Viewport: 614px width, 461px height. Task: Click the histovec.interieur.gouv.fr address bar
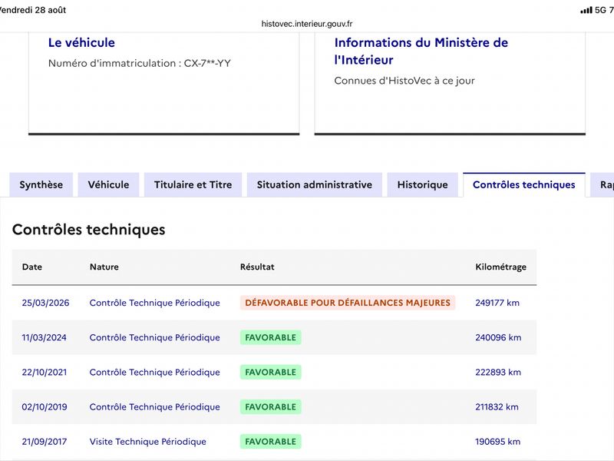pyautogui.click(x=307, y=24)
